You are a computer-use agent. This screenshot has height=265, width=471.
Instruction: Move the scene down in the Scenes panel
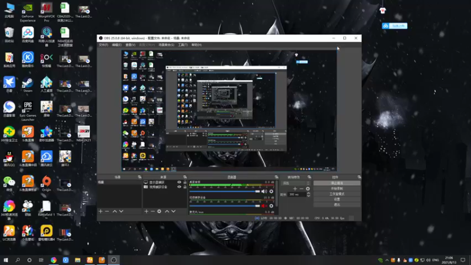121,211
